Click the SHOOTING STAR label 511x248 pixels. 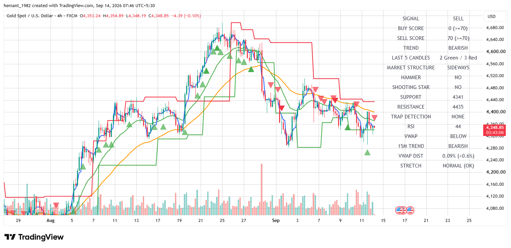click(411, 87)
